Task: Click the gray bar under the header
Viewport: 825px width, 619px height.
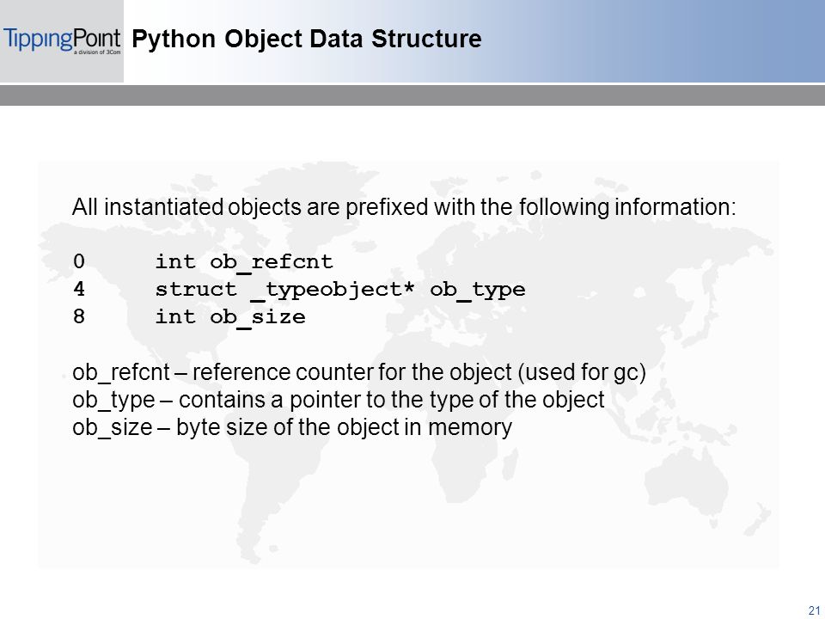Action: [412, 95]
